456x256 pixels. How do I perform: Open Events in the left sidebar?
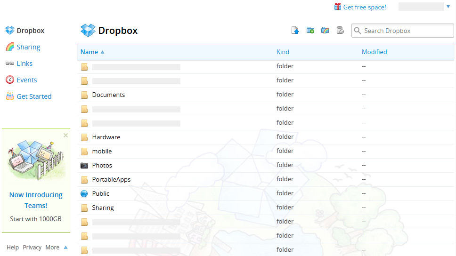click(x=27, y=80)
